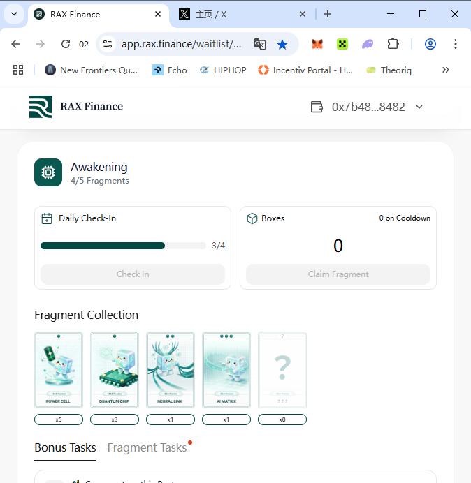View site information icon in address bar
This screenshot has width=471, height=483.
pos(108,44)
